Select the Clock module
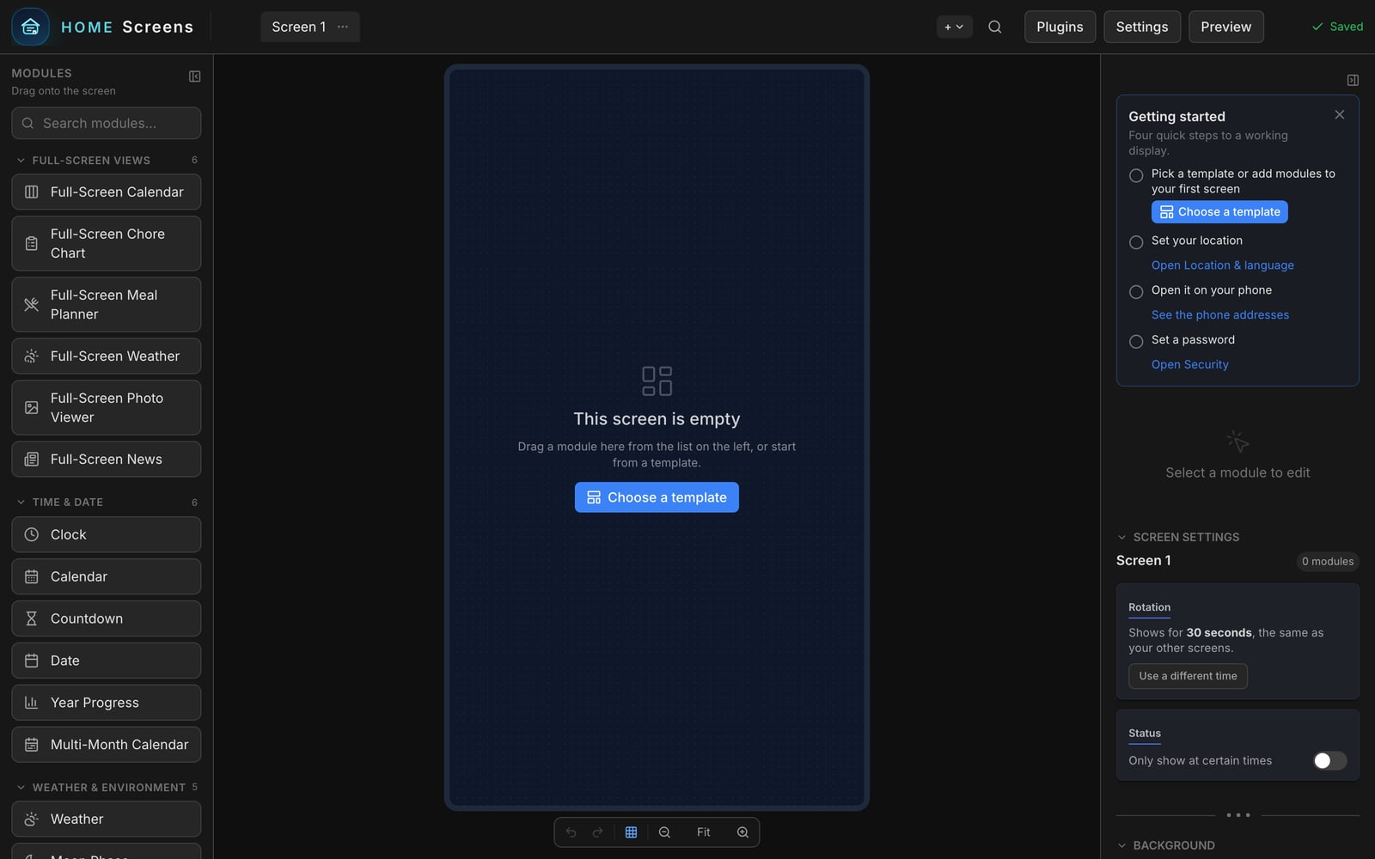Viewport: 1375px width, 859px height. (107, 534)
